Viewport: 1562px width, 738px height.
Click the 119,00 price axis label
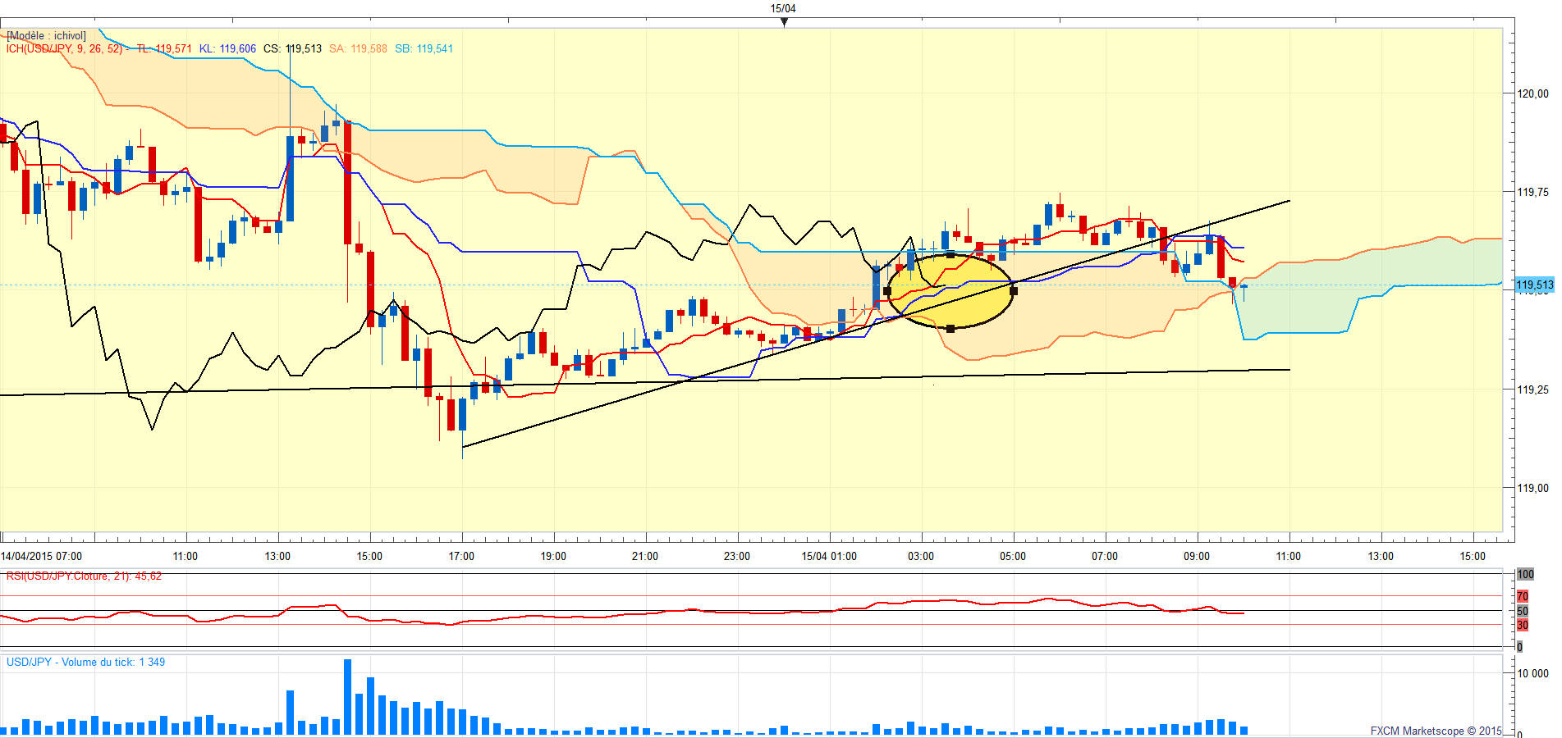(1532, 488)
